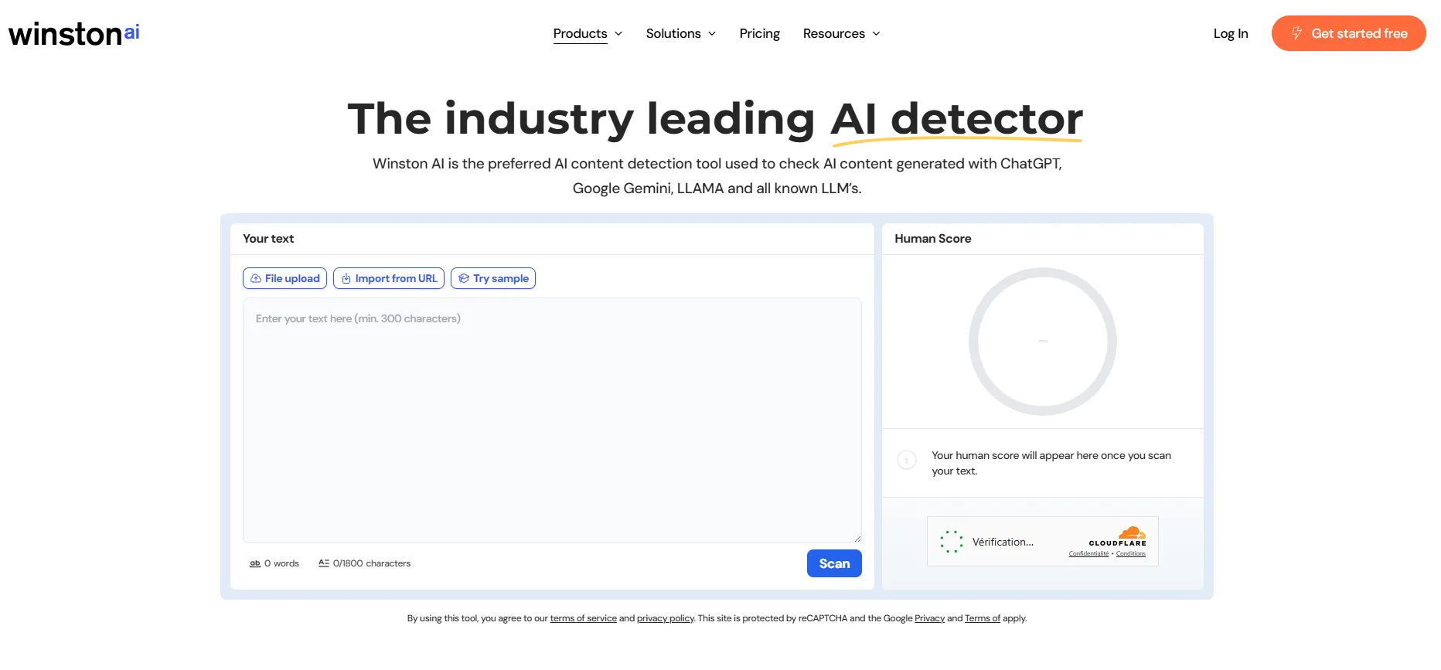Click the graduation cap sample icon
This screenshot has width=1441, height=670.
point(464,278)
